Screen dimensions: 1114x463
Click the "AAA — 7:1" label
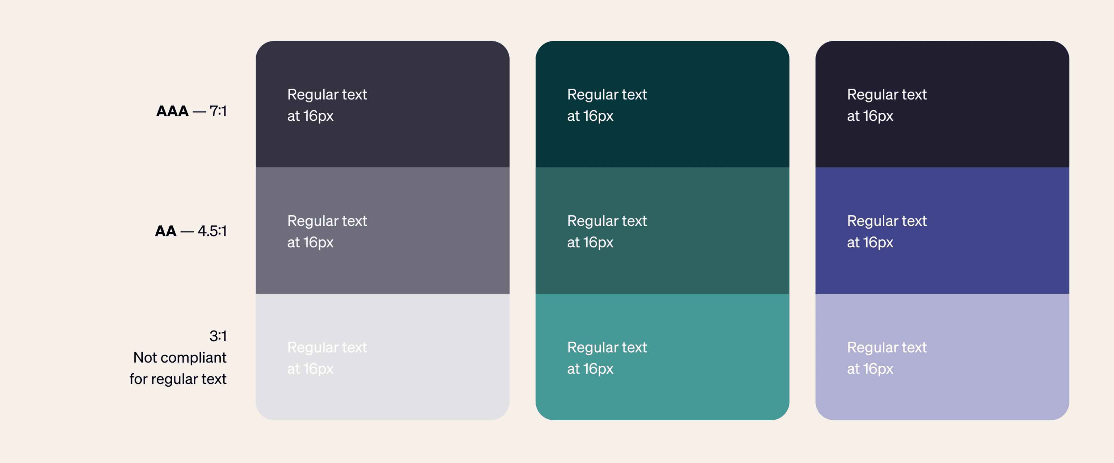tap(191, 111)
